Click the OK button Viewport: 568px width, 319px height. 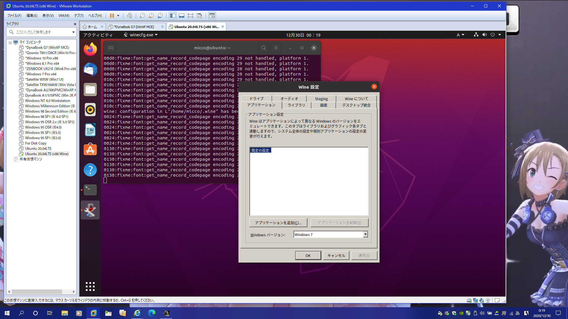click(x=308, y=255)
